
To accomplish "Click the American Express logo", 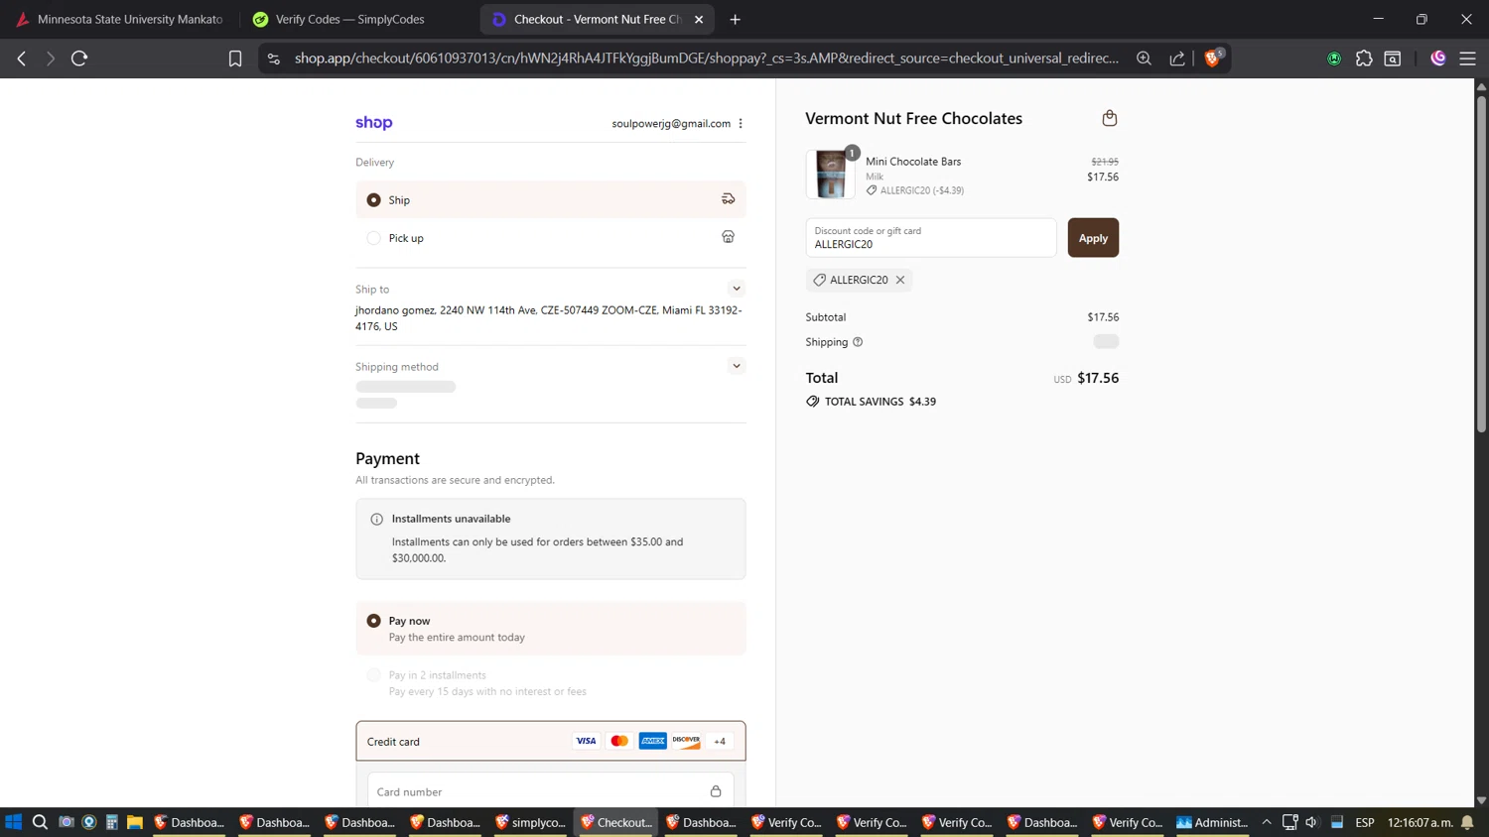I will click(653, 741).
